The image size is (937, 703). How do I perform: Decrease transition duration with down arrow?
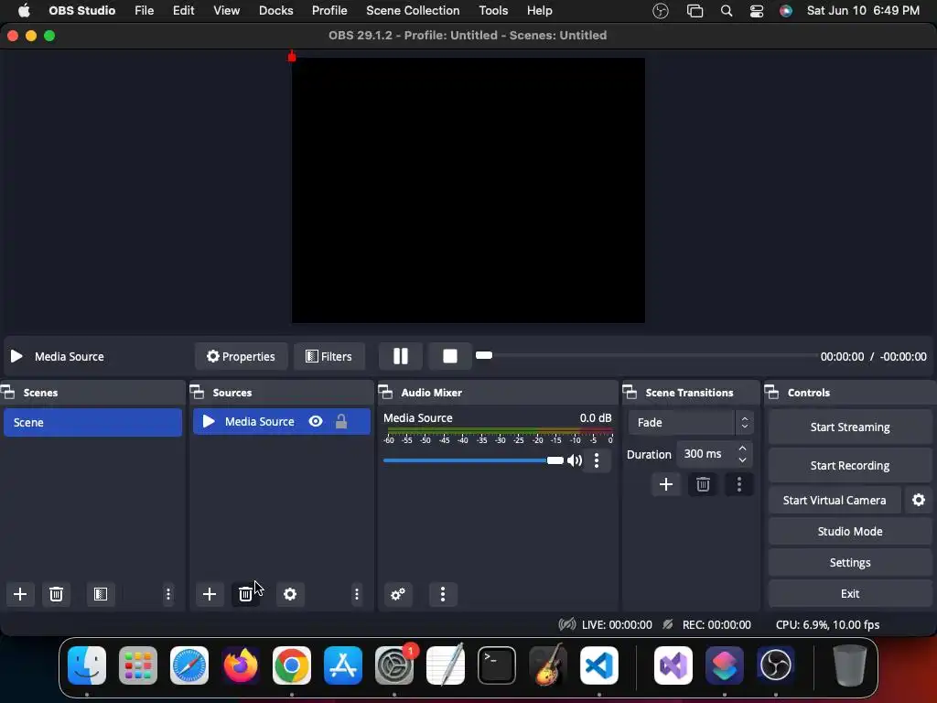coord(743,460)
